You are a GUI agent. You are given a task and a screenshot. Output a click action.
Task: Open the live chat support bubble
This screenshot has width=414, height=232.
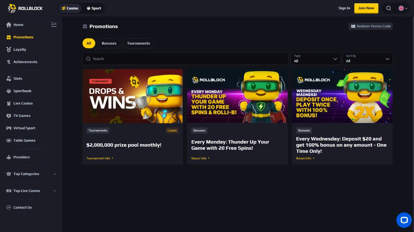point(404,220)
